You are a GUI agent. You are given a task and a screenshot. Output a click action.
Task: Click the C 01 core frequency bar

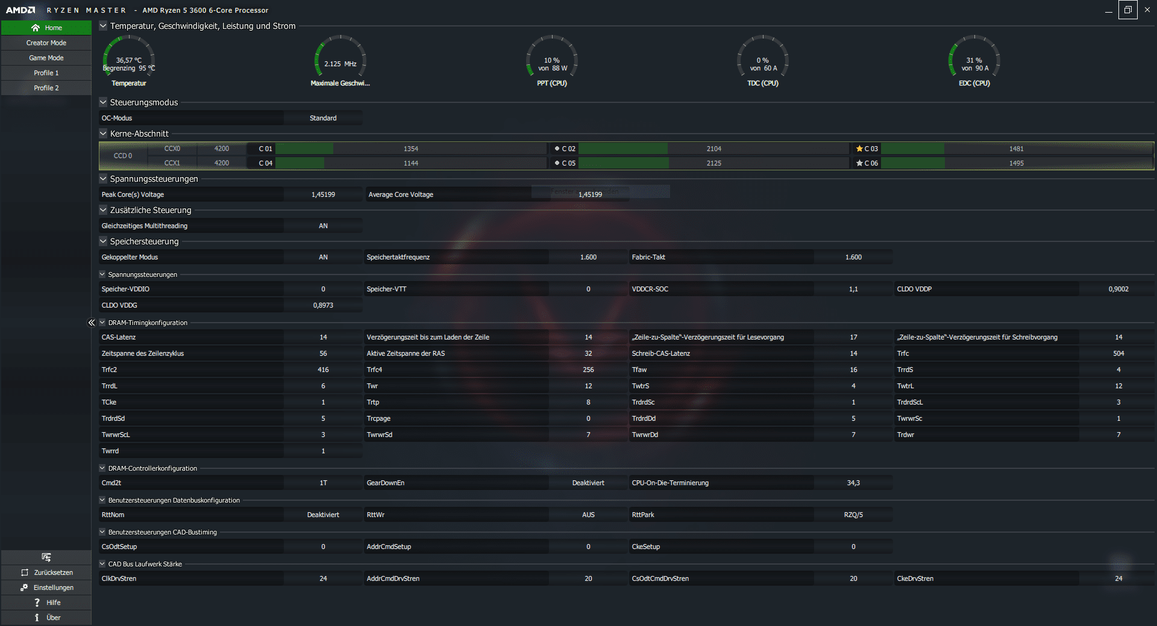[411, 149]
